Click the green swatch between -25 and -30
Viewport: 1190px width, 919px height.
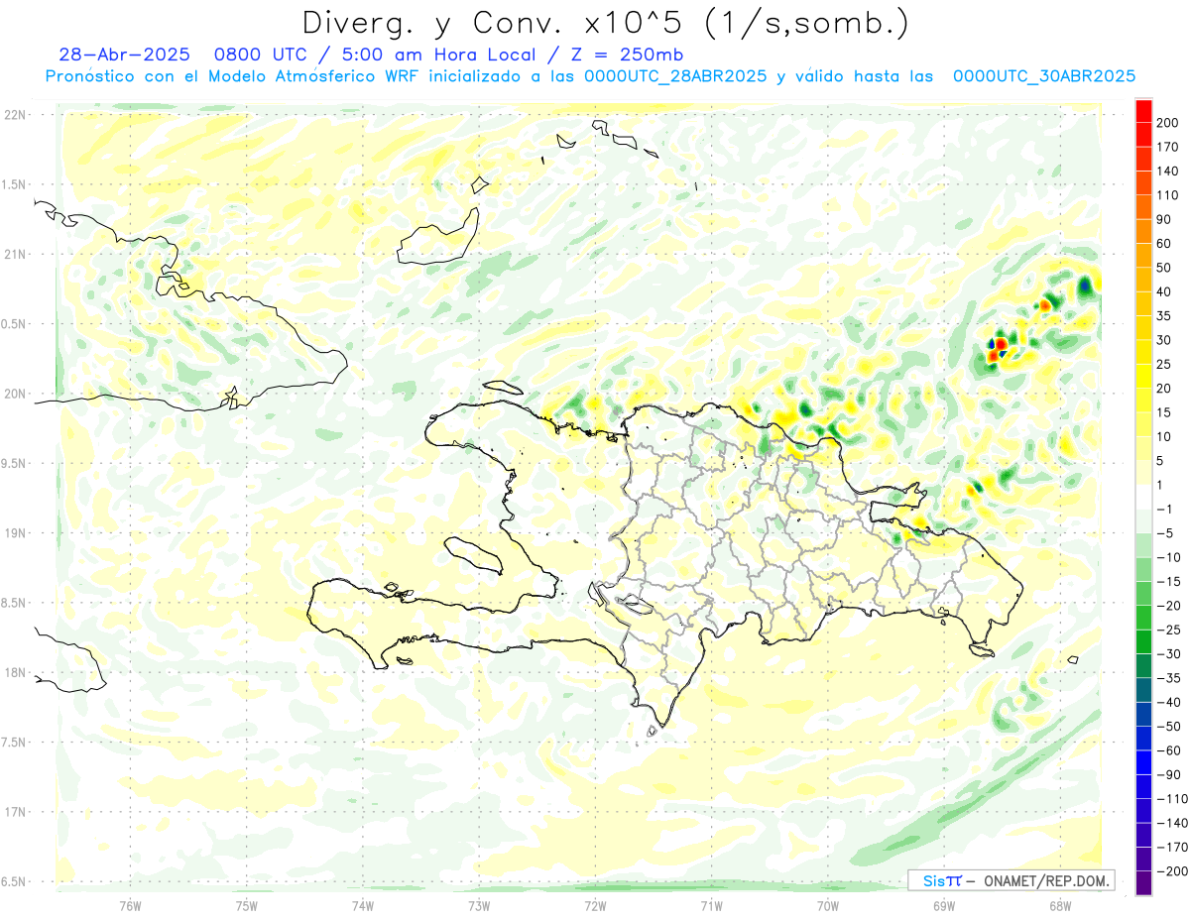(x=1143, y=642)
